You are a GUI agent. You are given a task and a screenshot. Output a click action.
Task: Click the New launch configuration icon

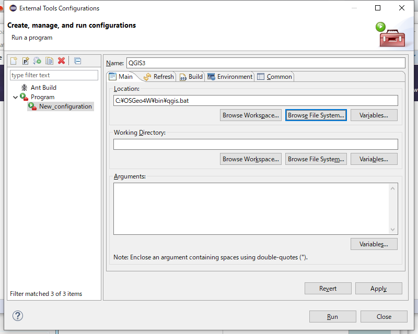pos(14,61)
